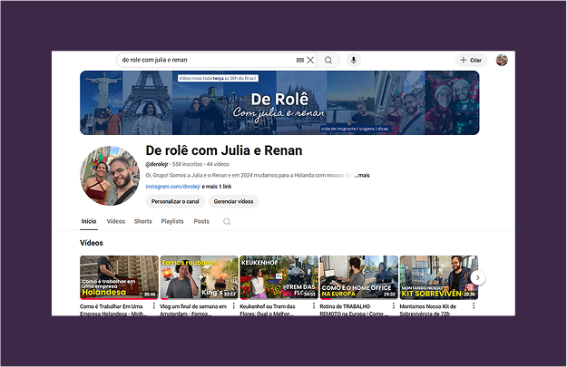The height and width of the screenshot is (367, 567).
Task: Expand channel description with '...mais'
Action: coord(362,175)
